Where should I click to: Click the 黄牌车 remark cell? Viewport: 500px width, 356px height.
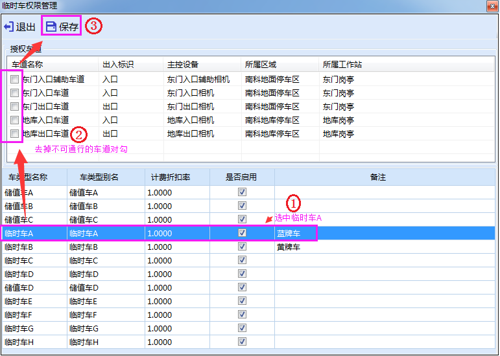pos(385,247)
